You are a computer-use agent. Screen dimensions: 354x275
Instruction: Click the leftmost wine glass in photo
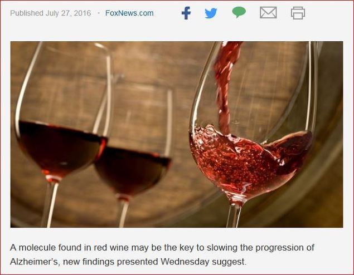[x=61, y=135]
